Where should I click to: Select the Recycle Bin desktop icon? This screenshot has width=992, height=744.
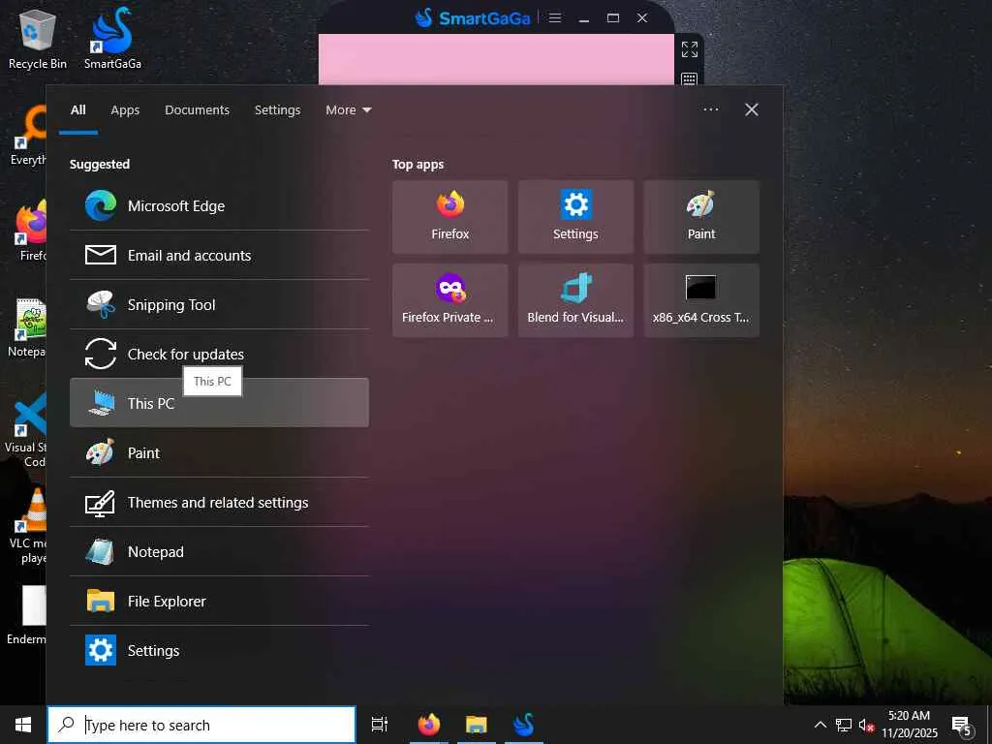(x=38, y=38)
